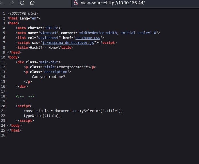Reload the view-source page
The width and height of the screenshot is (199, 164).
[22, 3]
